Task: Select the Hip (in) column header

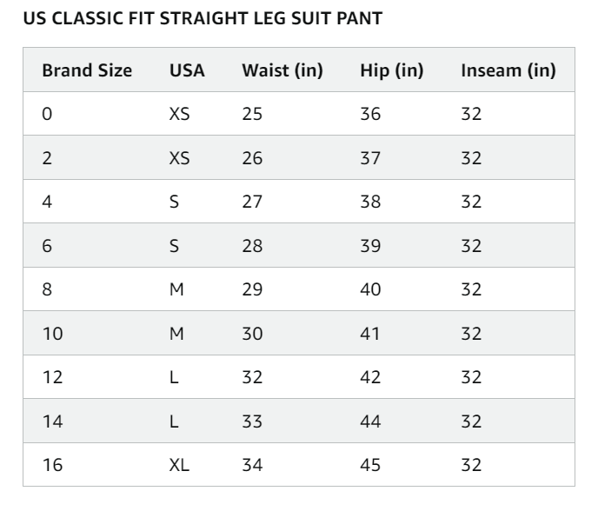Action: (391, 70)
